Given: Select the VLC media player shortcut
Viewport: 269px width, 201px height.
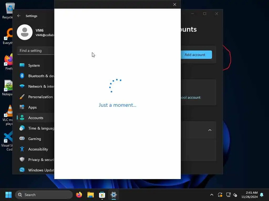Looking at the screenshot, I should coord(8,115).
